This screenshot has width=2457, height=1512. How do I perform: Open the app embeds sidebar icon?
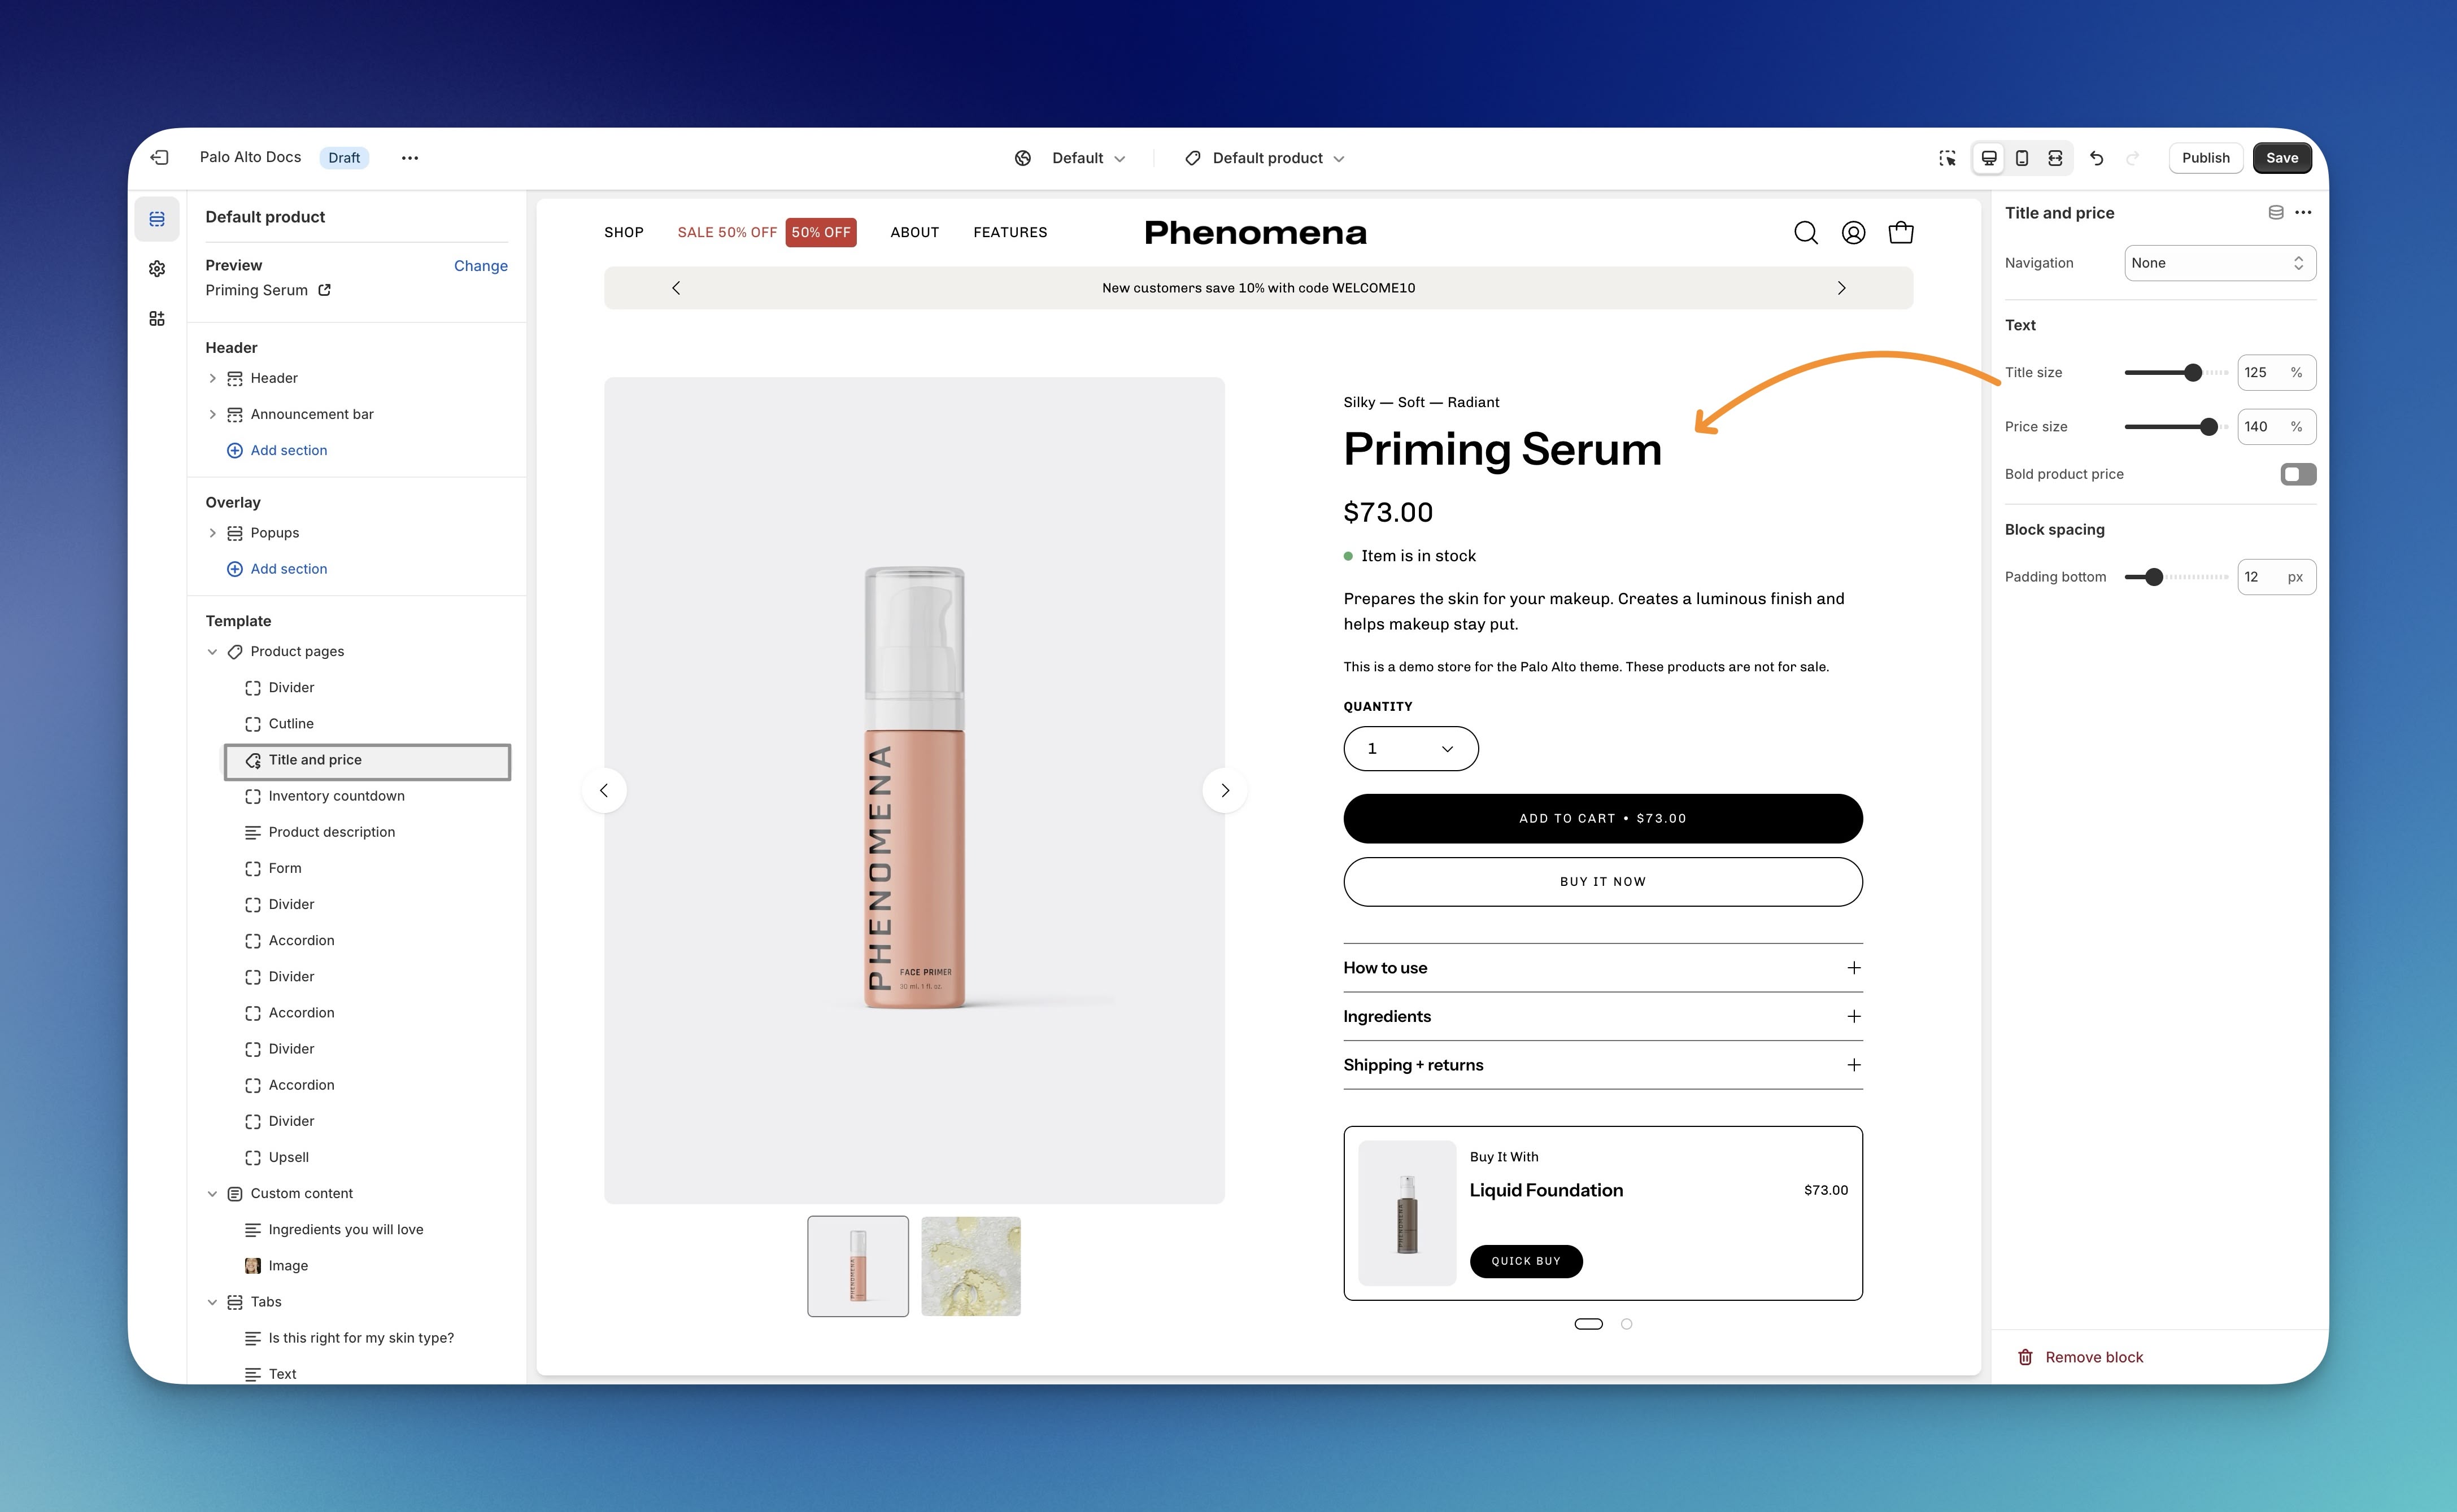pyautogui.click(x=157, y=319)
